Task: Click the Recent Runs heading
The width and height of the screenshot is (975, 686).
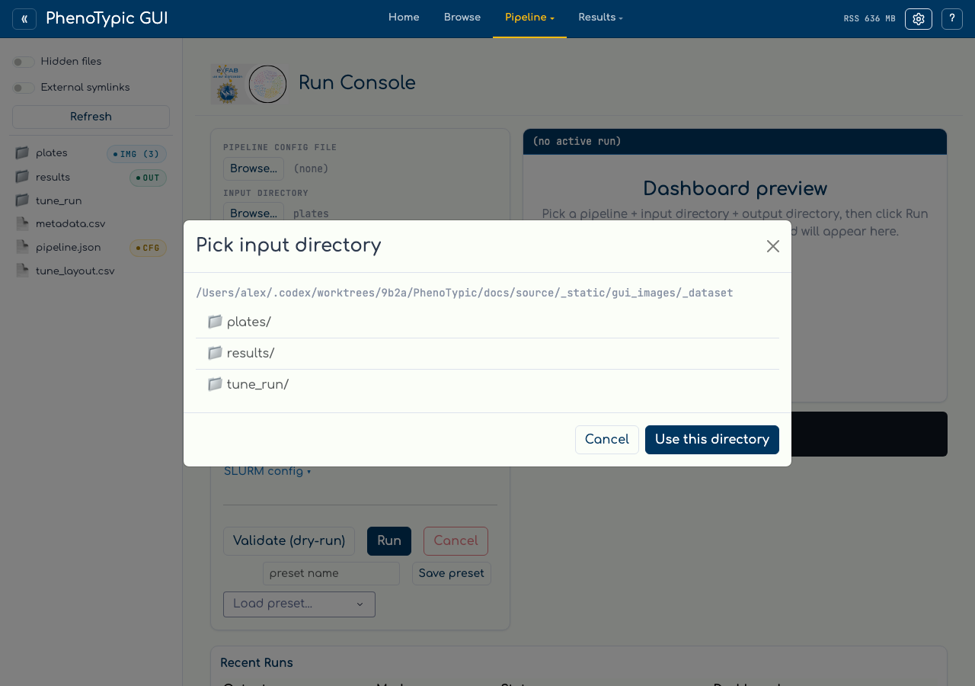Action: click(x=257, y=663)
